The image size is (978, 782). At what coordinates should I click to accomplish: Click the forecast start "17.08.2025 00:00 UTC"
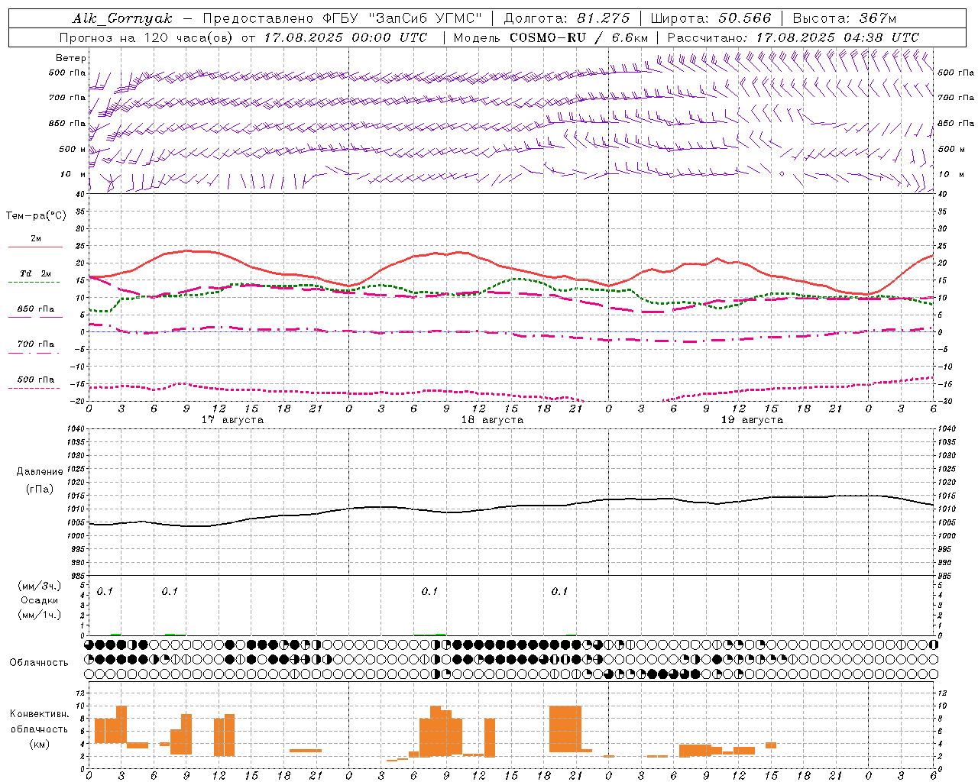345,37
